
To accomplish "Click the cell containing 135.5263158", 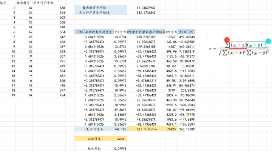I will tap(146, 37).
